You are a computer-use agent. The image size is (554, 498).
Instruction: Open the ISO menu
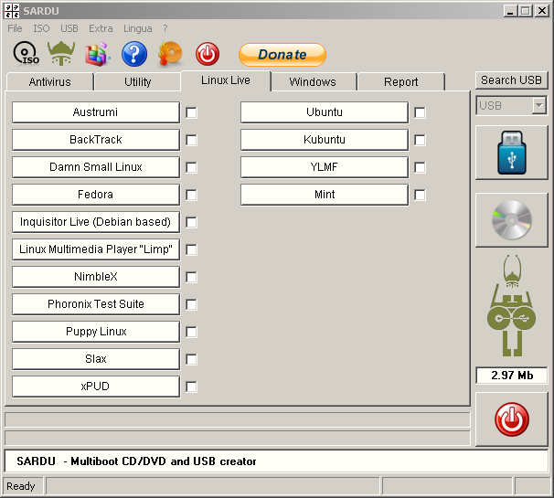pyautogui.click(x=41, y=28)
